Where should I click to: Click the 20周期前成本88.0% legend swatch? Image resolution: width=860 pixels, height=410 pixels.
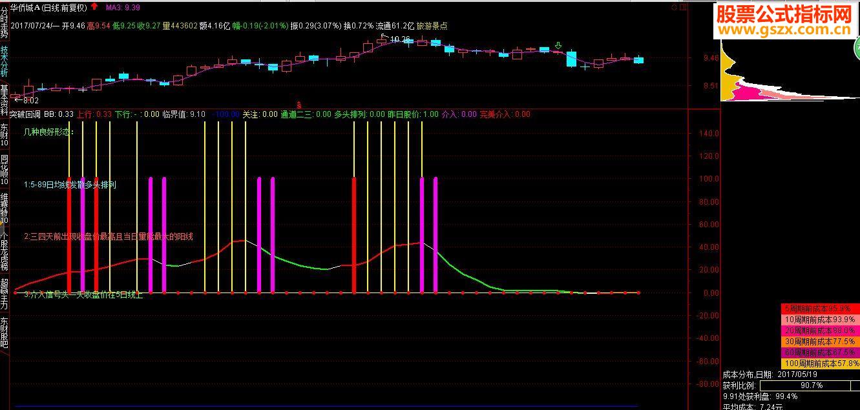[819, 331]
